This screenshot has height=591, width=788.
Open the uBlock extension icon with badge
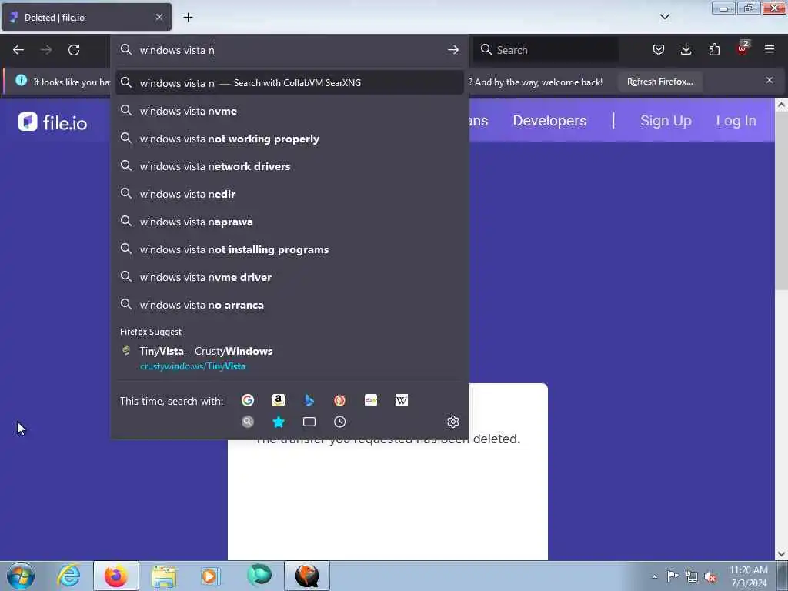[743, 48]
